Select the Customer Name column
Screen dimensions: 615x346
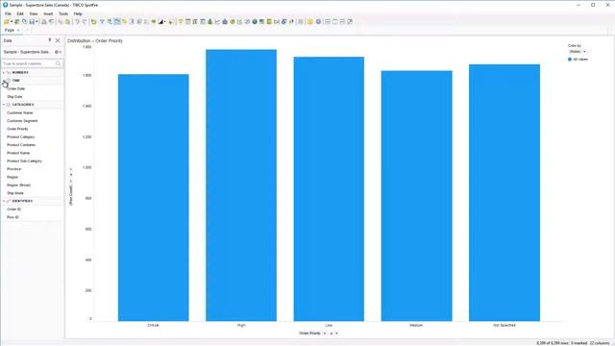(19, 112)
